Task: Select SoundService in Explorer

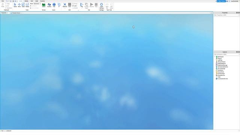Action: pos(221,75)
